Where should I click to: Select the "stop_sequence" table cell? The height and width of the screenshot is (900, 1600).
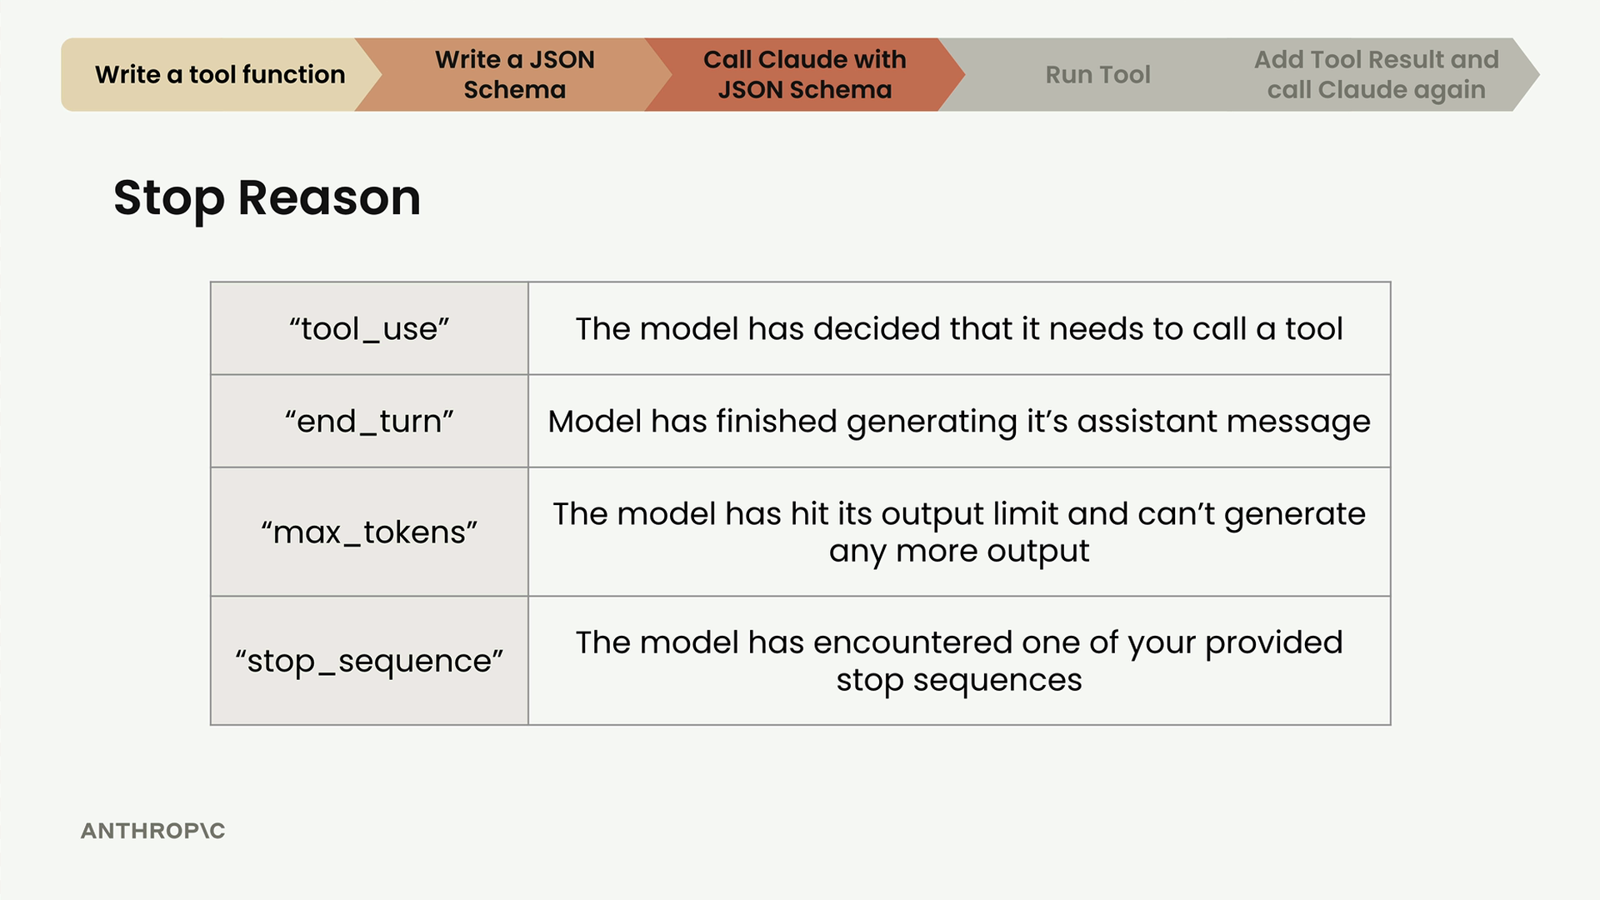tap(369, 661)
